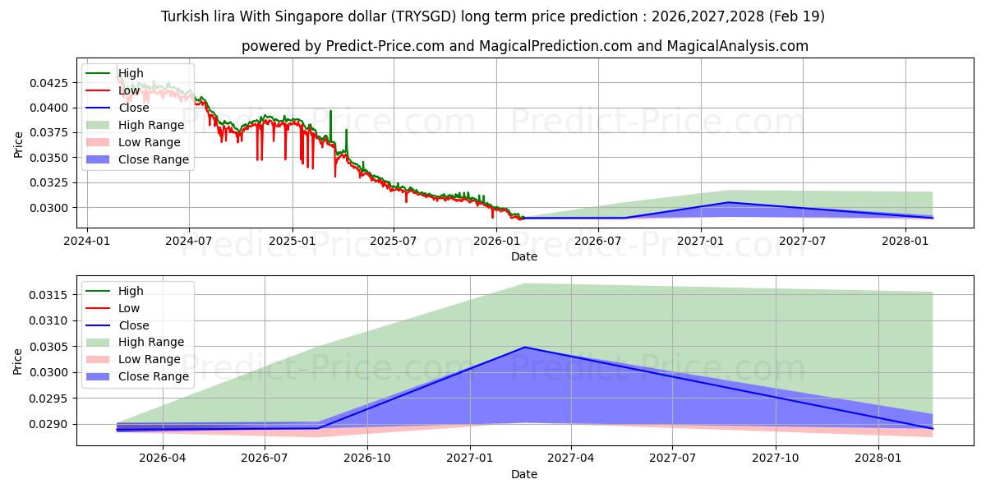Click the 2028-01 date tick on upper chart
986x493 pixels.
click(905, 241)
